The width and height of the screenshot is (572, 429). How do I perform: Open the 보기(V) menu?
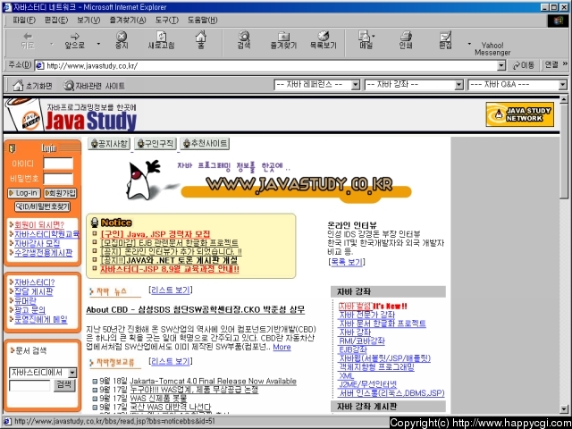tap(88, 20)
